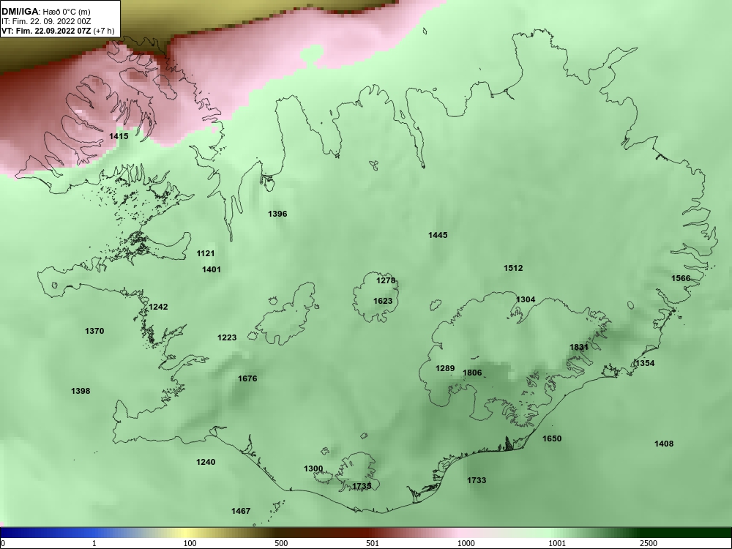The image size is (732, 549).
Task: Click the '1001' label on the color scale
Action: [x=557, y=543]
